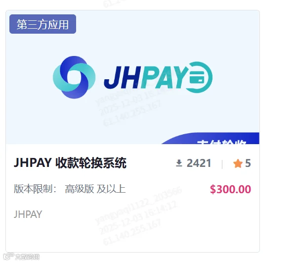
Task: Click the blue corner ribbon on banner
Action: (x=211, y=138)
